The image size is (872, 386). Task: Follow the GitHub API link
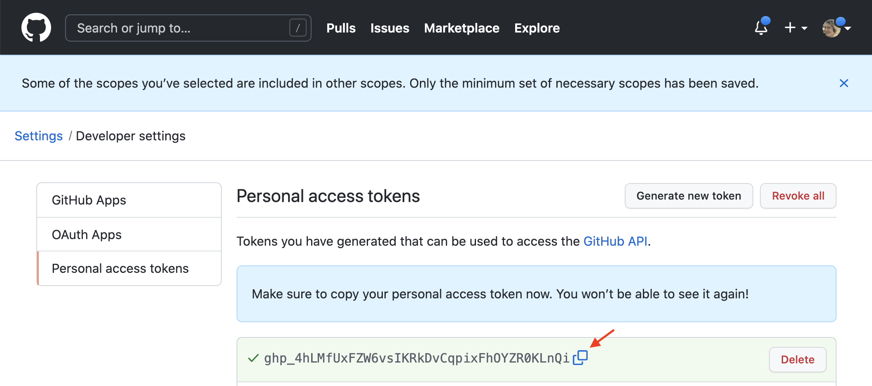(615, 241)
